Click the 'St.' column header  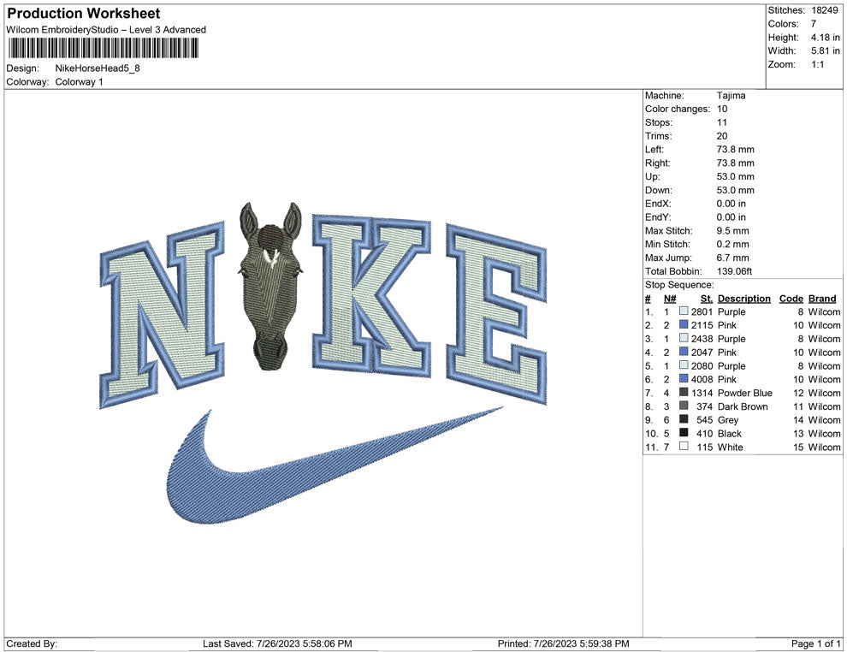707,298
